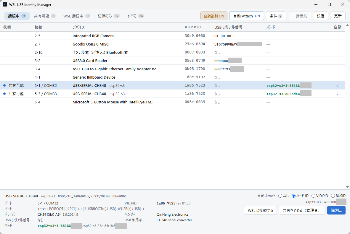
Task: Toggle the 自動識別 ON button
Action: pos(214,16)
